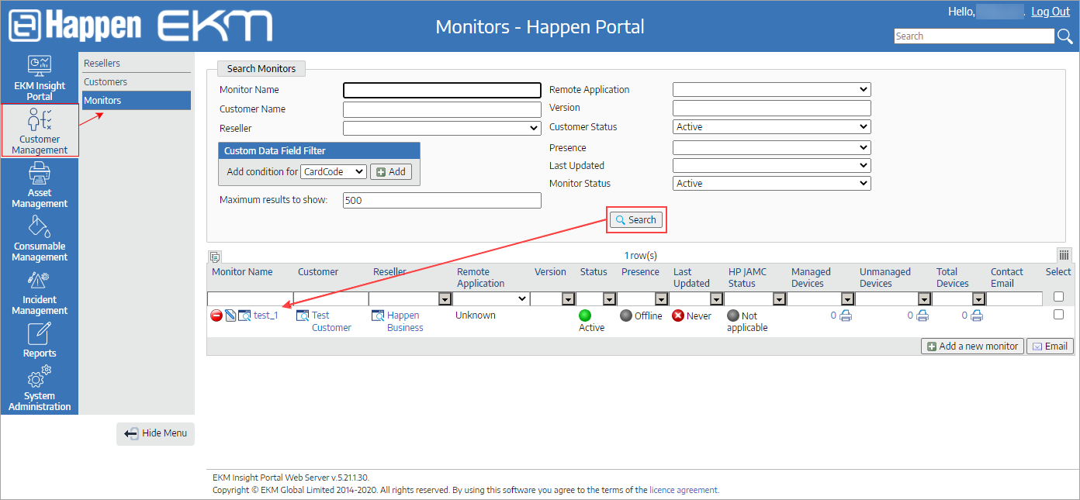Open EKM Insight Portal sidebar section
1080x500 pixels.
[40, 78]
